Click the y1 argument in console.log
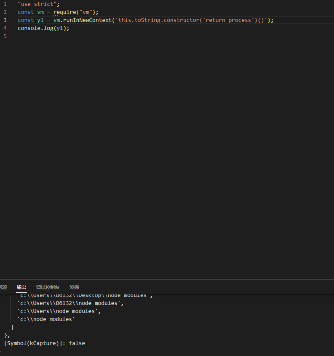Viewport: 334px width, 356px height. 60,28
